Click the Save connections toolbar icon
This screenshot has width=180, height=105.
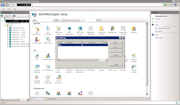click(6, 16)
